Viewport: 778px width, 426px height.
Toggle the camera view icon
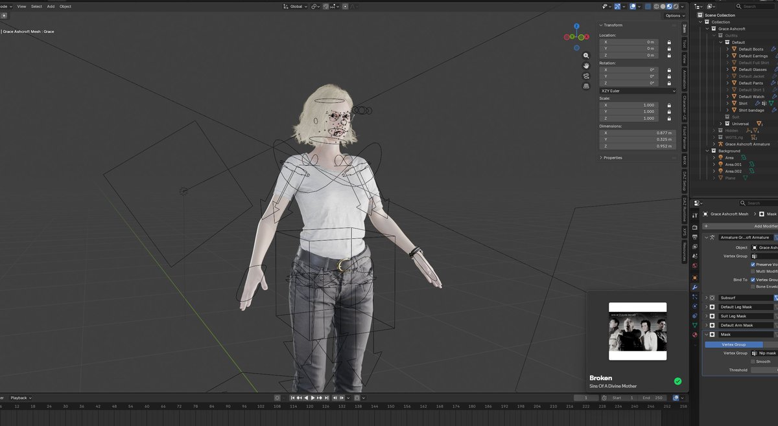586,75
